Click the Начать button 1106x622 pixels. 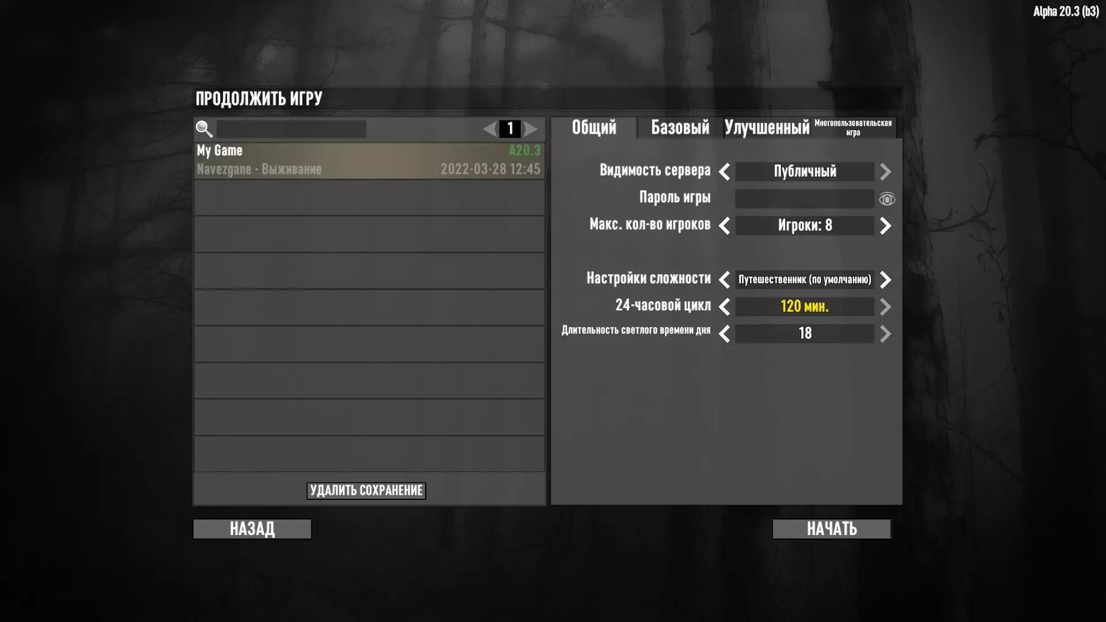832,529
